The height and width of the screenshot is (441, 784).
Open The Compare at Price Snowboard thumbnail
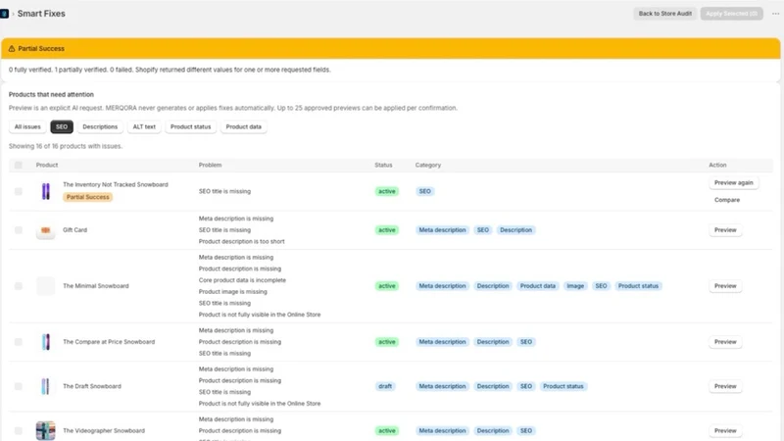(x=45, y=342)
